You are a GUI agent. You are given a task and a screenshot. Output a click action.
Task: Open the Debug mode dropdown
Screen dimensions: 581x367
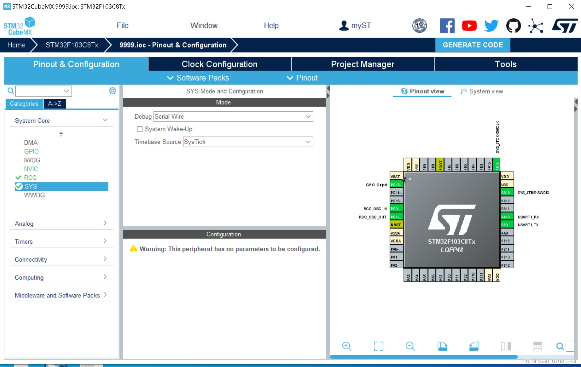233,117
